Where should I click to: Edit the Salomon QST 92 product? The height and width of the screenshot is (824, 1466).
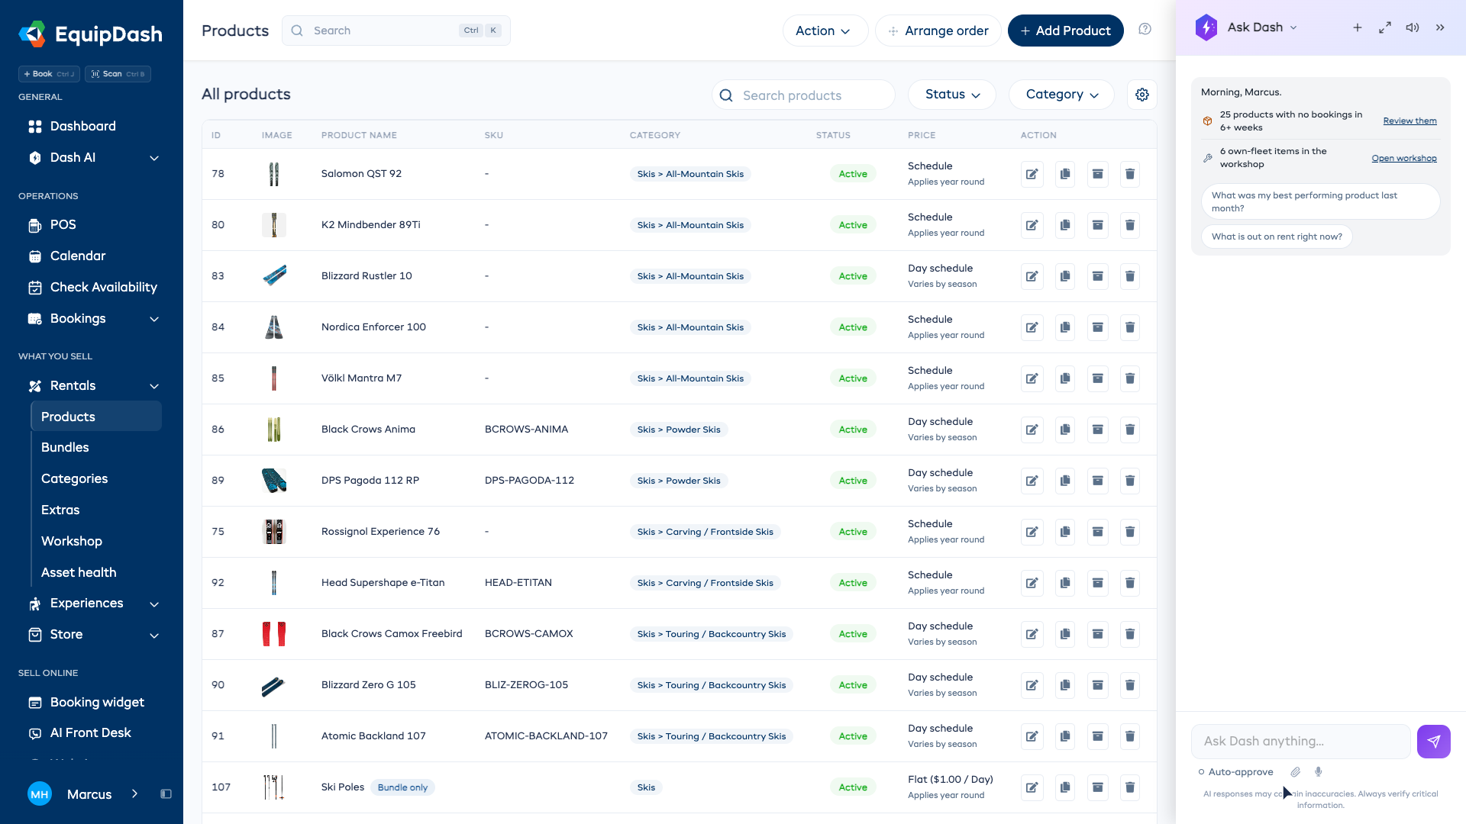point(1032,174)
